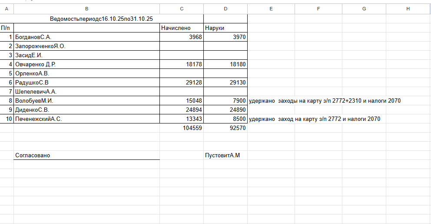This screenshot has height=224, width=431.
Task: Click the accrued value 13343
Action: [182, 119]
